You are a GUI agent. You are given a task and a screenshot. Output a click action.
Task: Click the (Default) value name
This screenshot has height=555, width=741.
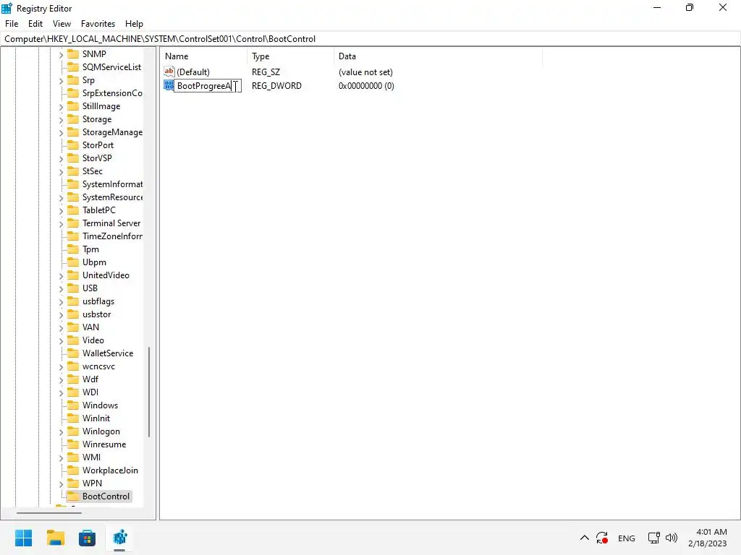point(192,72)
